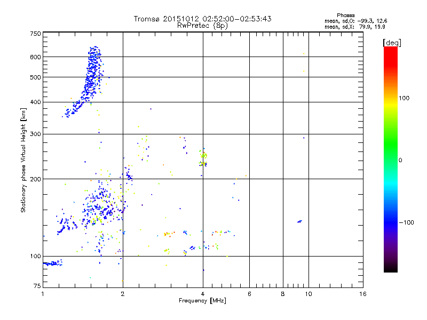
Task: Click the y-axis tick label '600'
Action: (x=35, y=57)
